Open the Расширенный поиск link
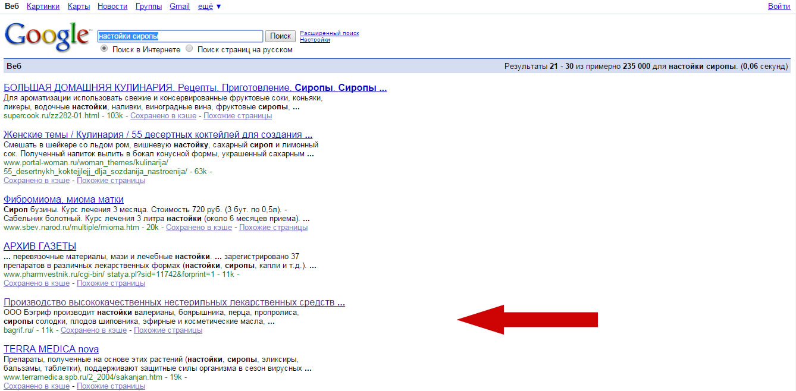The height and width of the screenshot is (391, 796). 329,33
